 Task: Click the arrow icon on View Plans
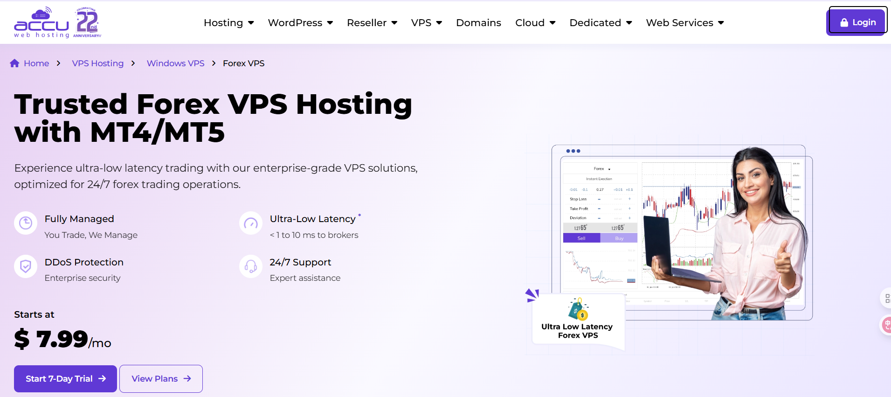[x=187, y=379]
